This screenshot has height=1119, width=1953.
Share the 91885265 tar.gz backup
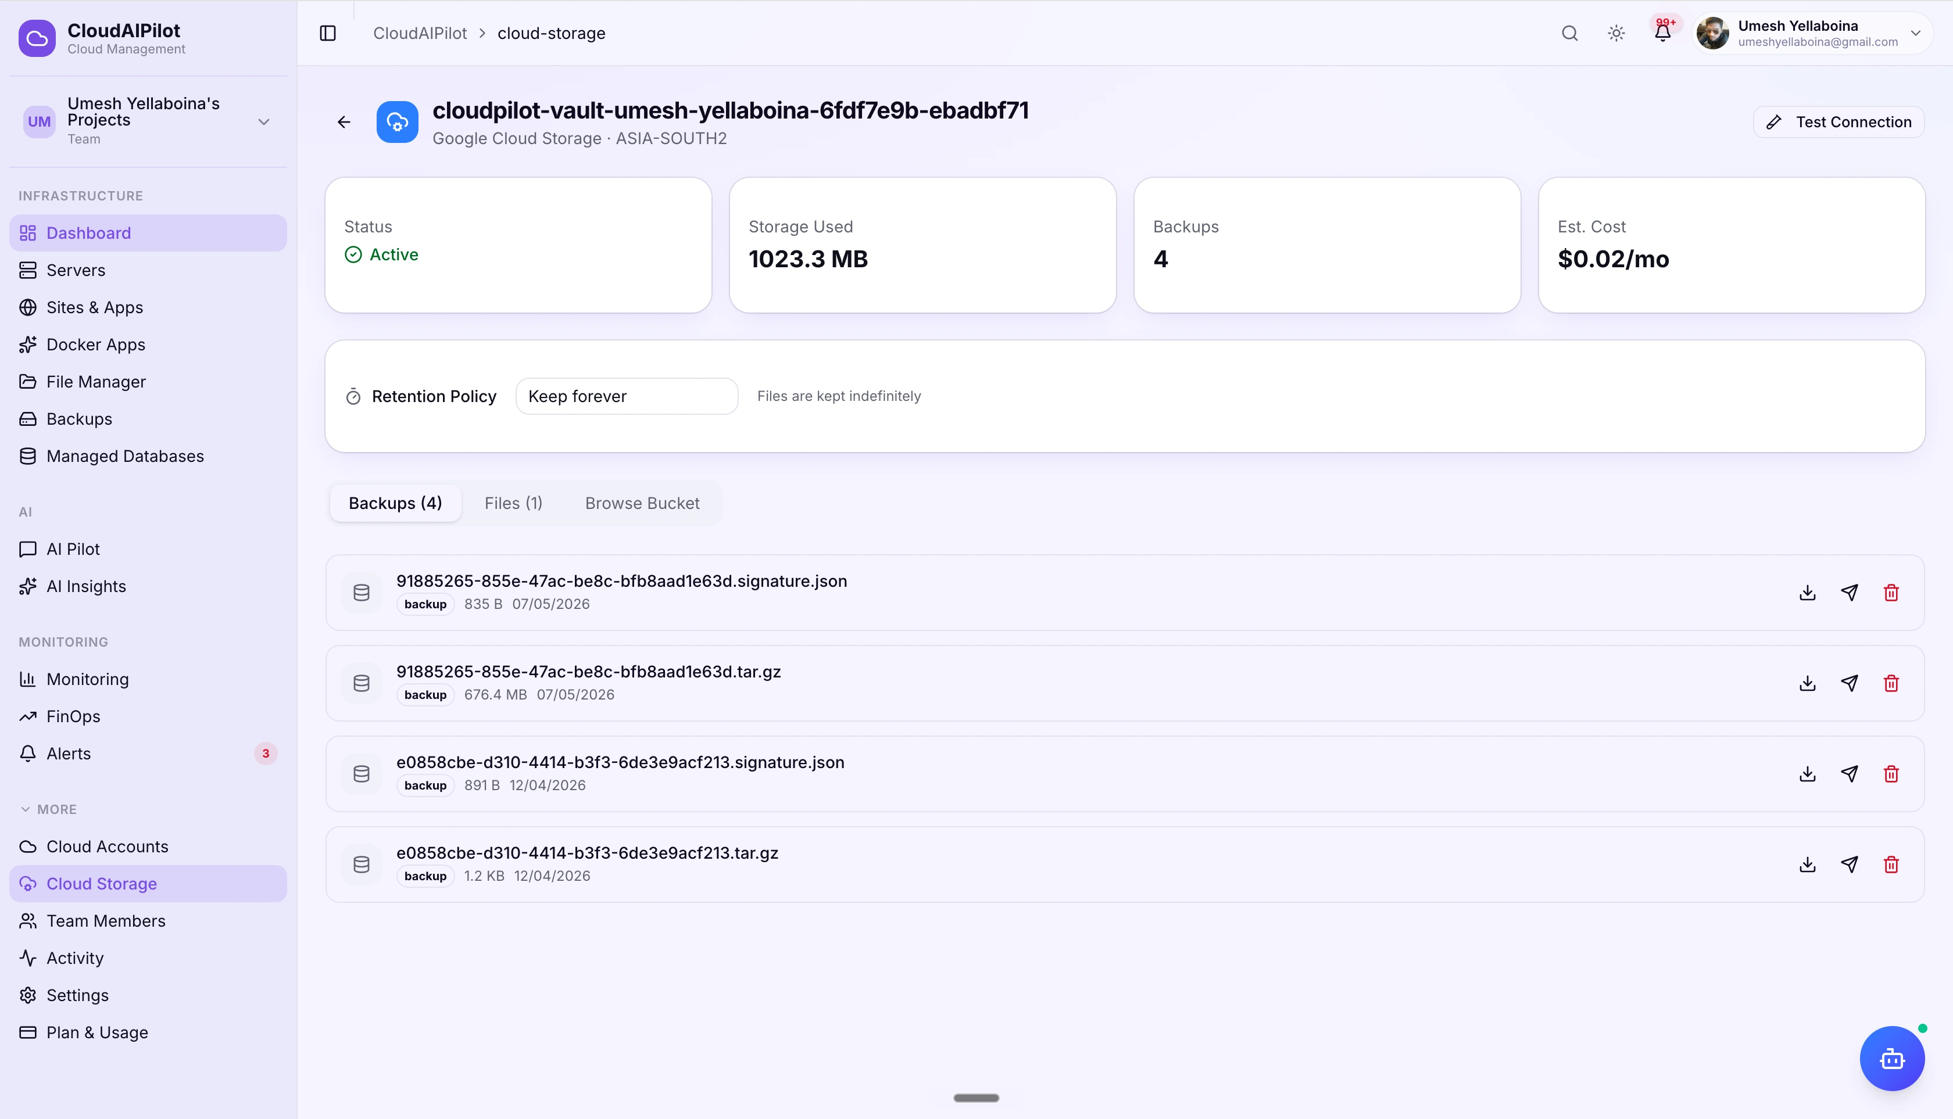(x=1849, y=683)
